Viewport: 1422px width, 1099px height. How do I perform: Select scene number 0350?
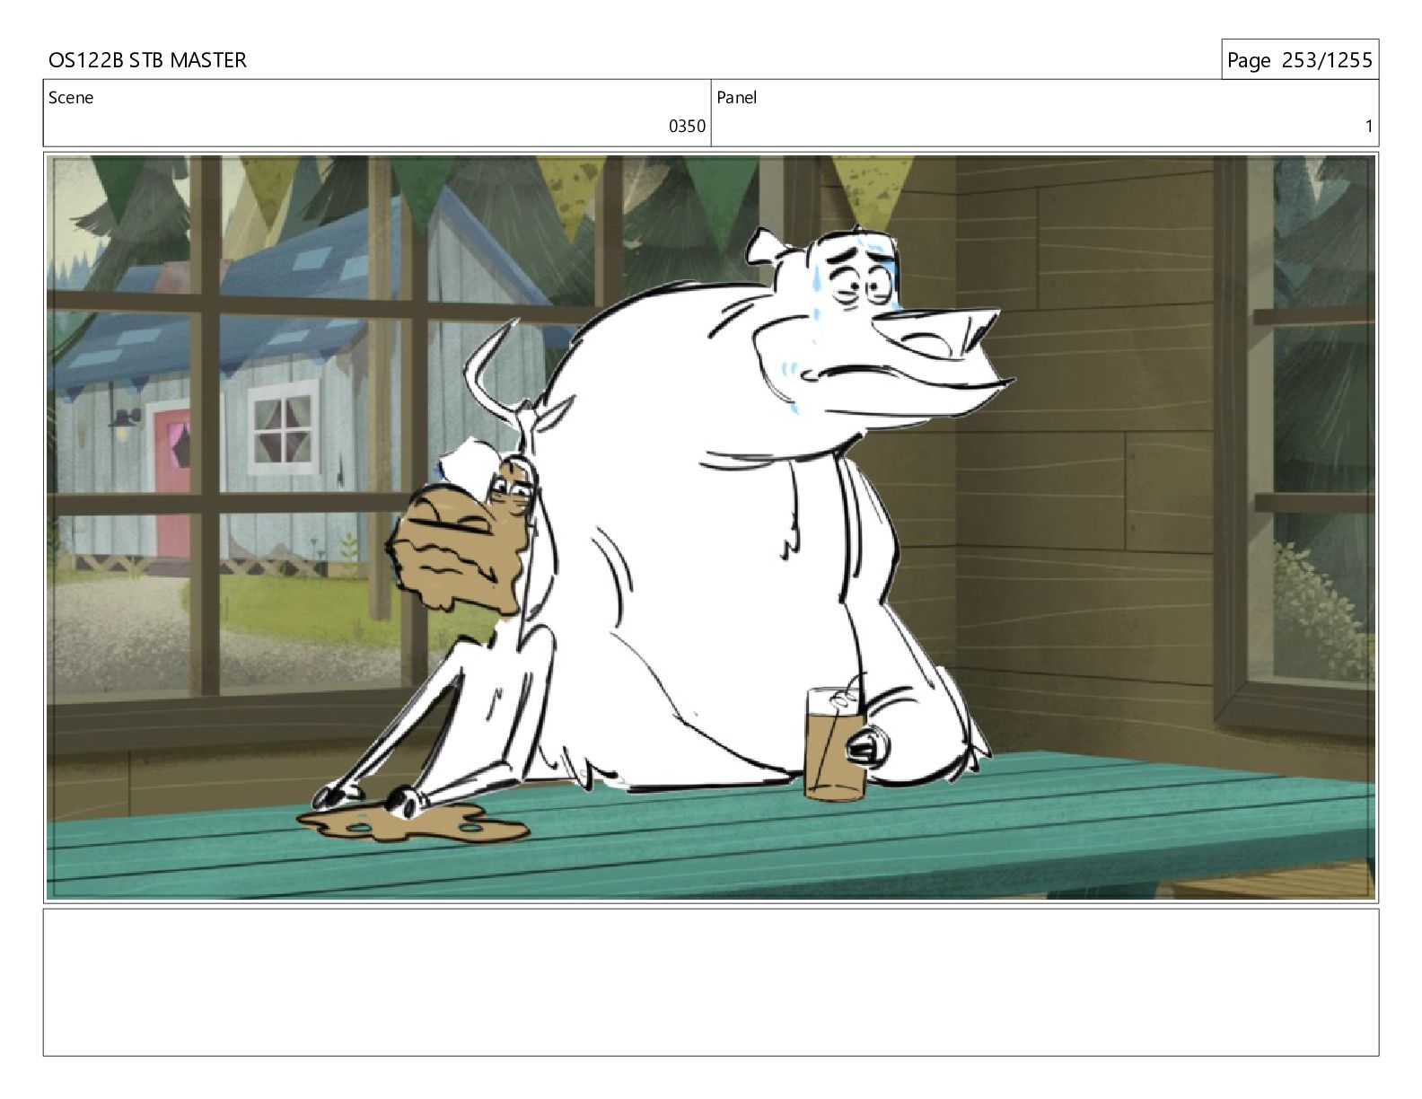[687, 127]
